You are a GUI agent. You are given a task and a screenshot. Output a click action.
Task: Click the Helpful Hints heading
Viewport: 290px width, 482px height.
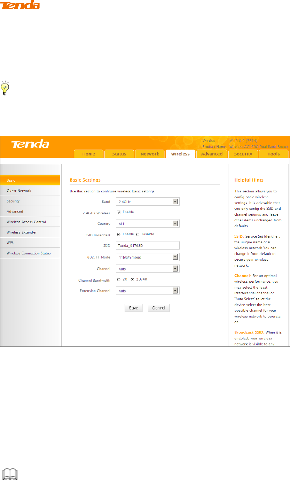click(x=249, y=180)
